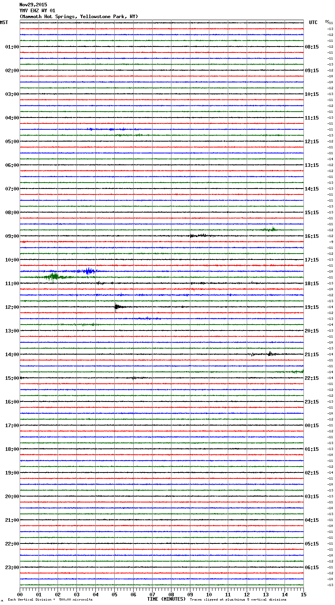Click the 18:15 UTC time label
335x605 pixels.
[x=312, y=284]
